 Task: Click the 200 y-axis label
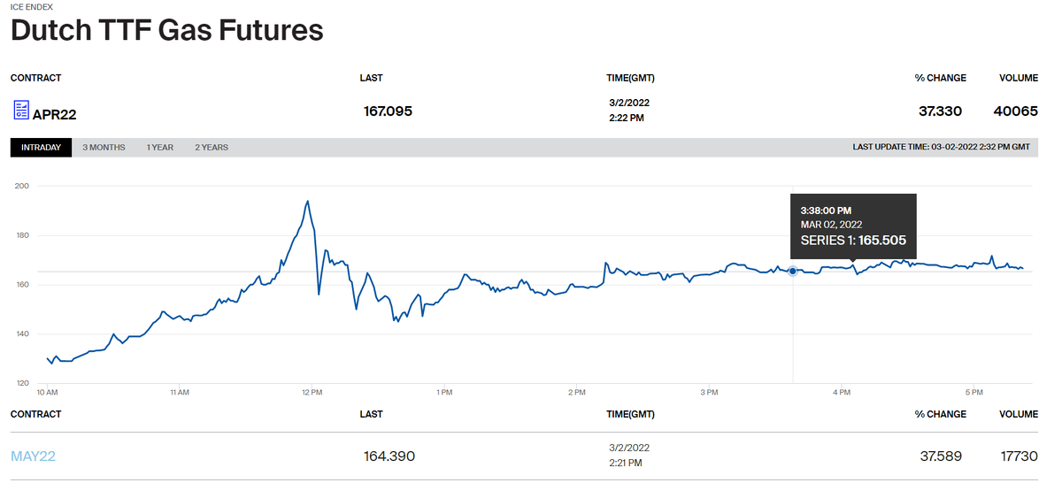pyautogui.click(x=22, y=186)
